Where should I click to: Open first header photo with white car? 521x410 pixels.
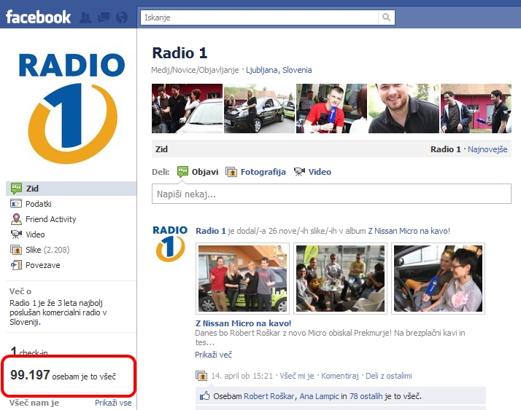[x=187, y=109]
